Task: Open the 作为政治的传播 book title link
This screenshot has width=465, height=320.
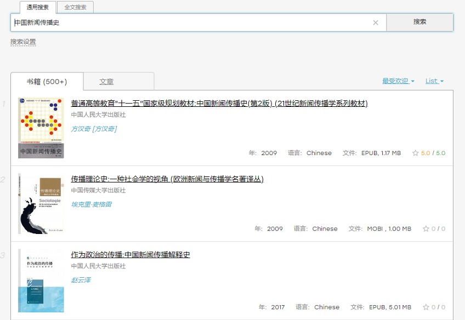Action: (x=131, y=255)
